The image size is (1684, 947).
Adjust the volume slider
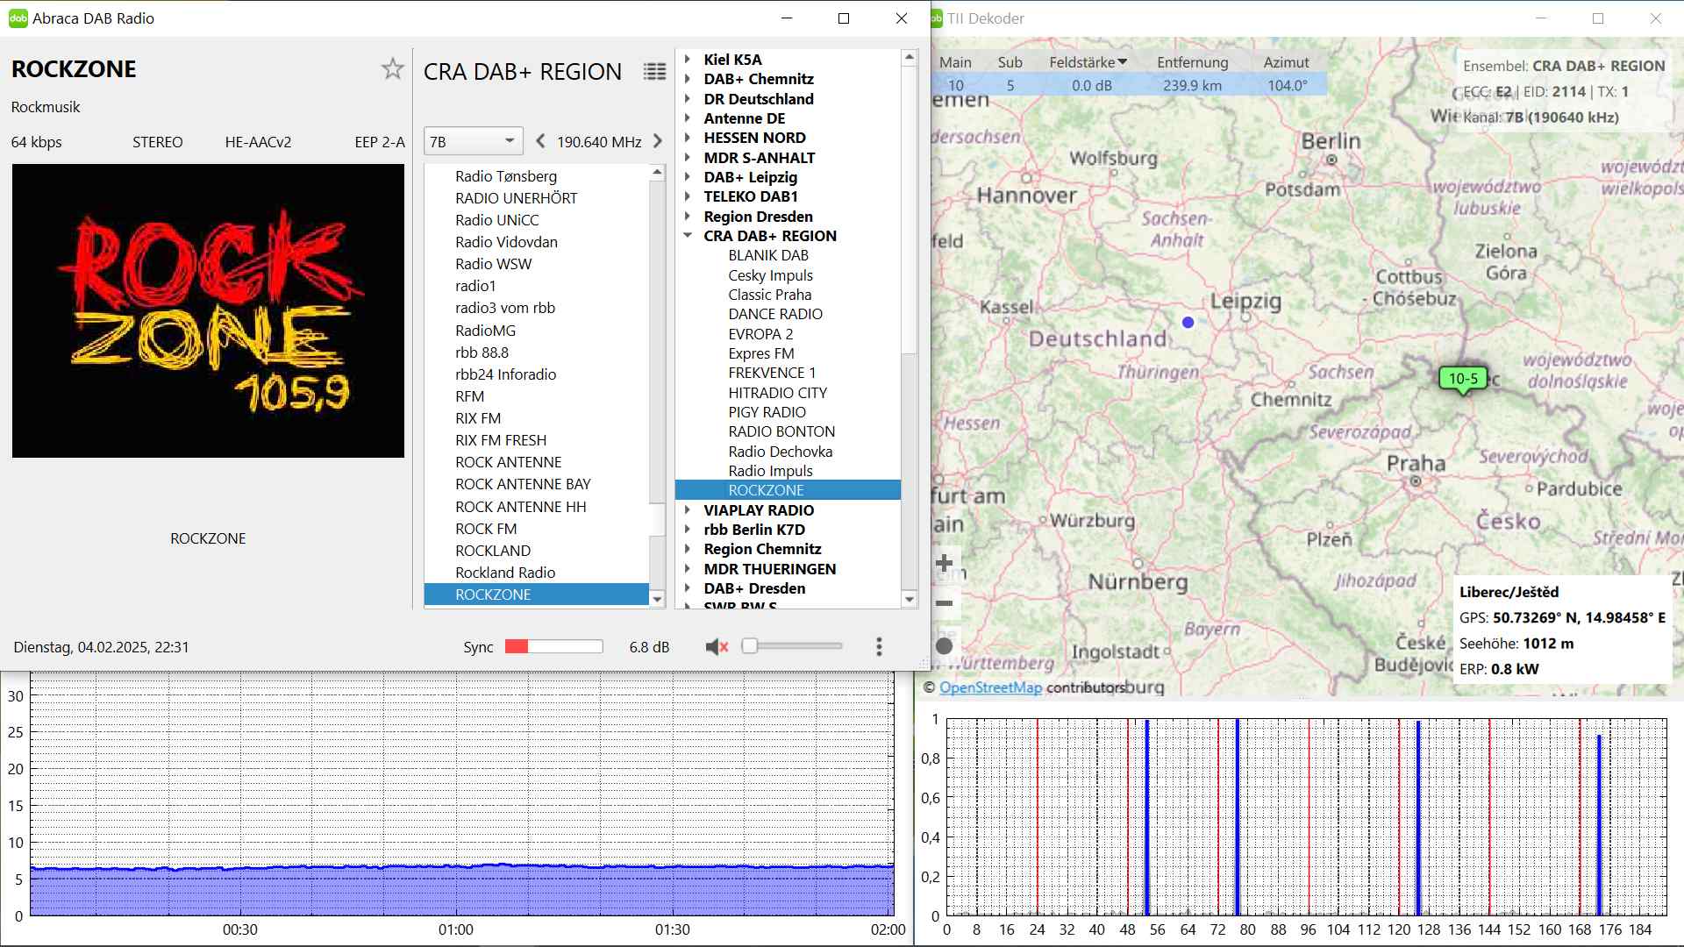[750, 647]
